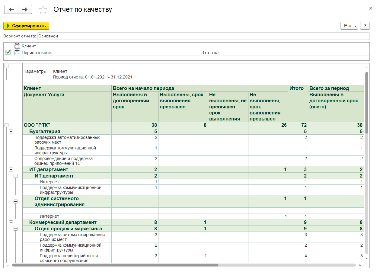The image size is (377, 272).
Task: Click the Сформировать button
Action: pos(26,26)
